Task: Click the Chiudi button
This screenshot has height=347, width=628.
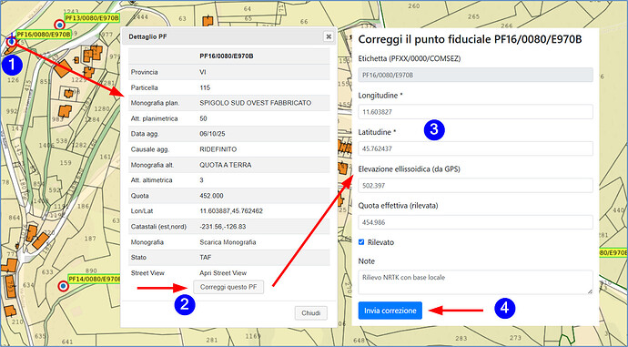Action: [310, 313]
